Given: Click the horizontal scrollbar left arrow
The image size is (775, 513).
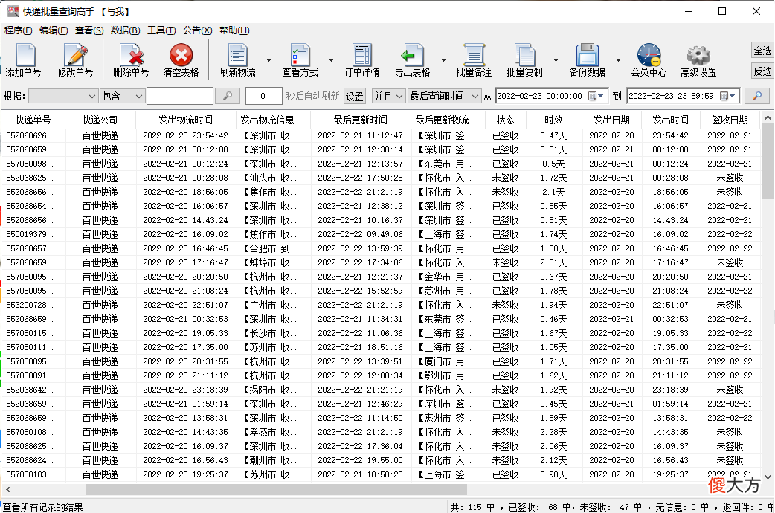Looking at the screenshot, I should (8, 489).
